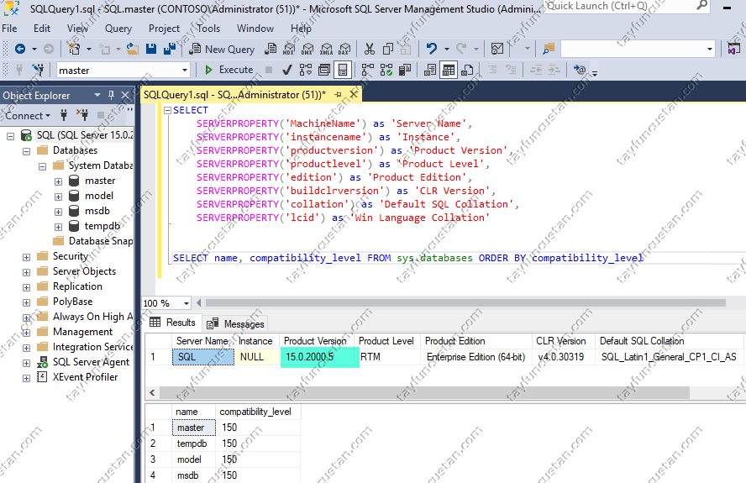Select Results to Text icon

430,70
